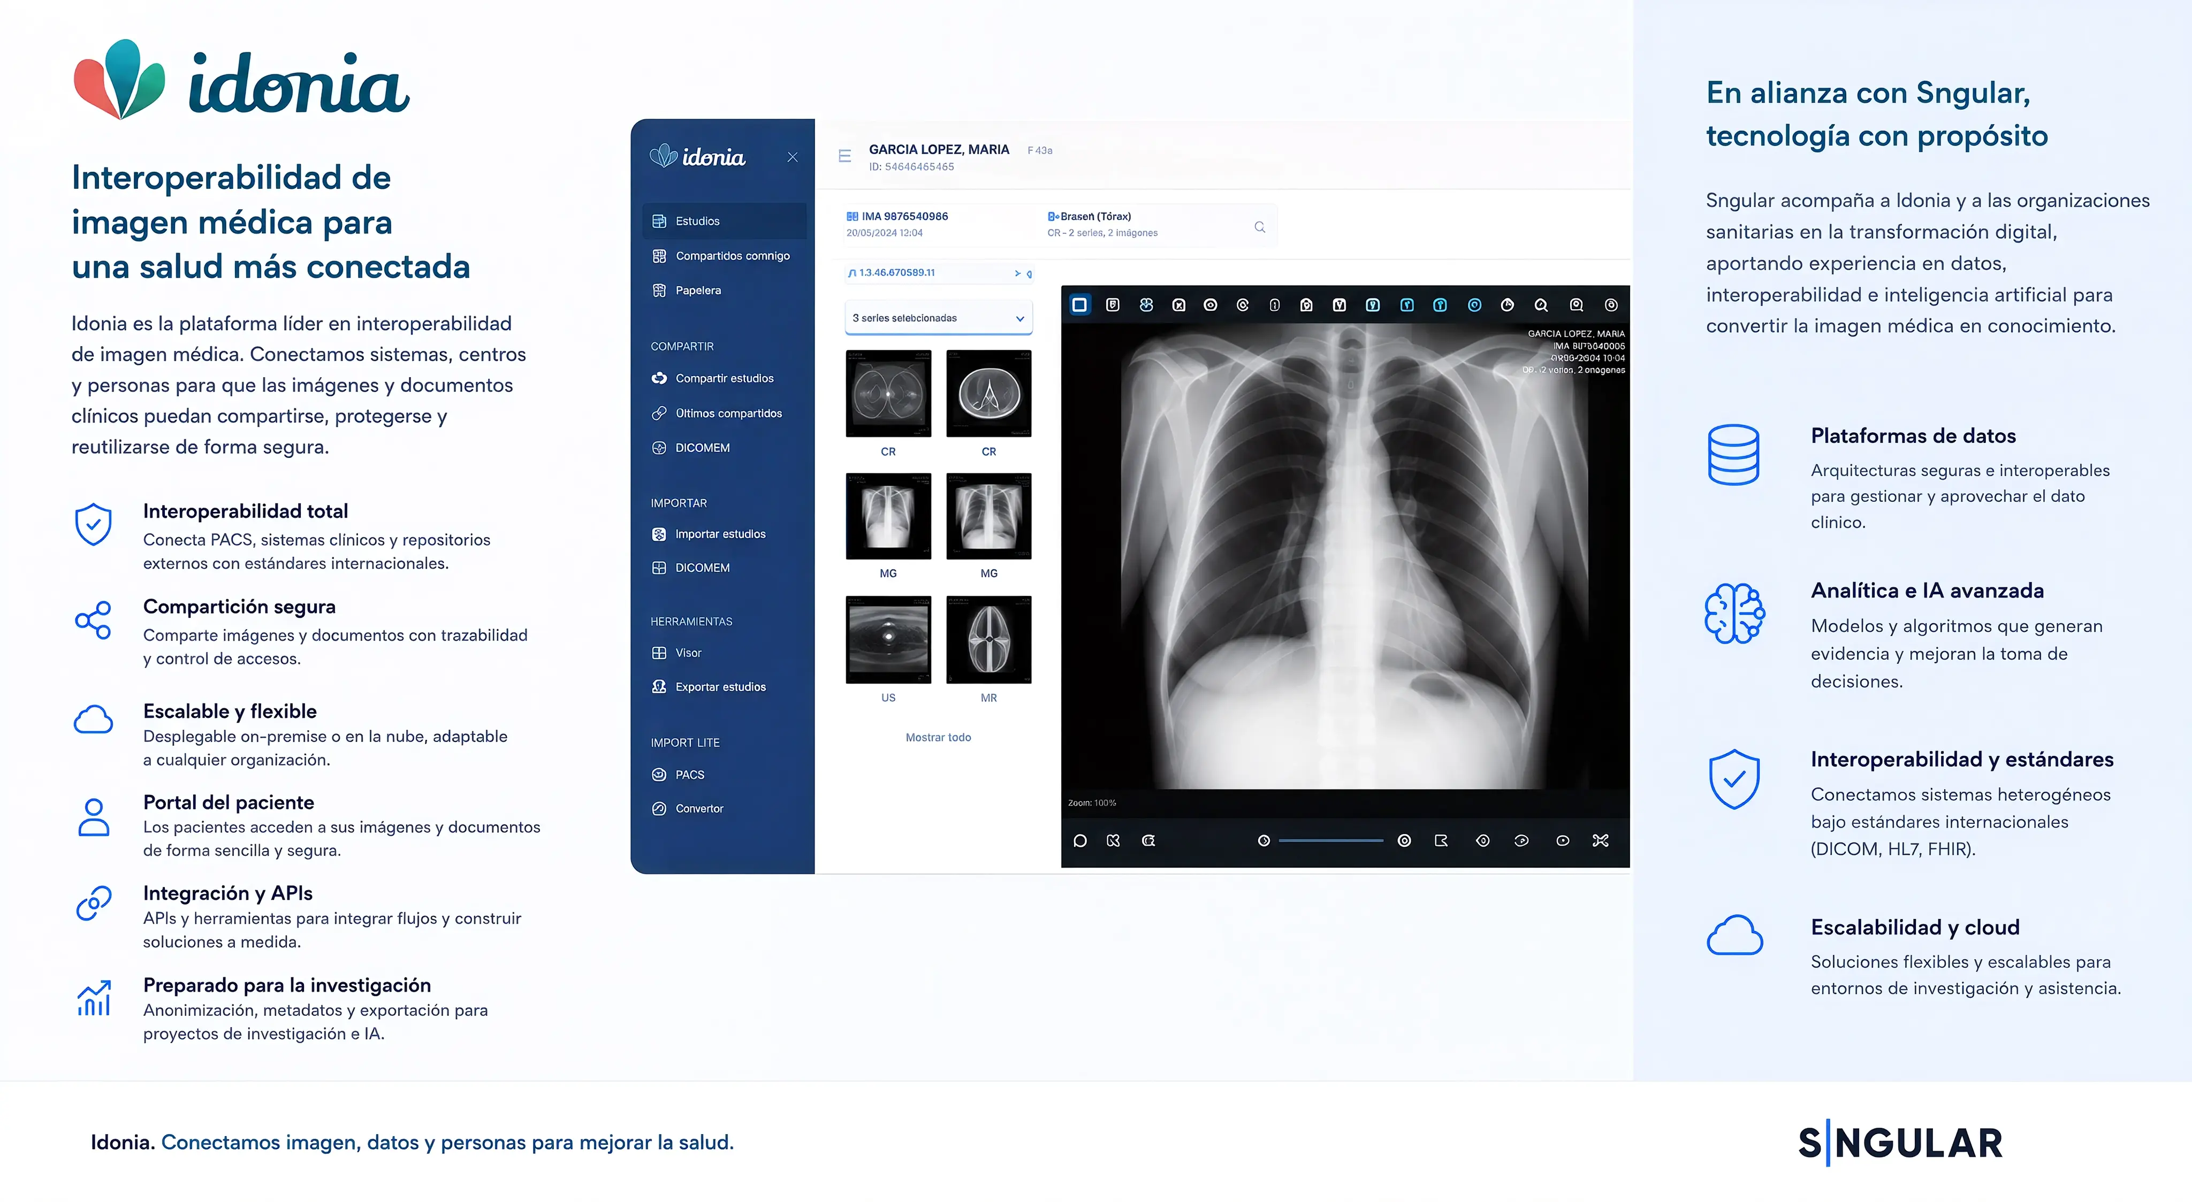Click the arrow circle left of the bottom slider

click(1264, 840)
